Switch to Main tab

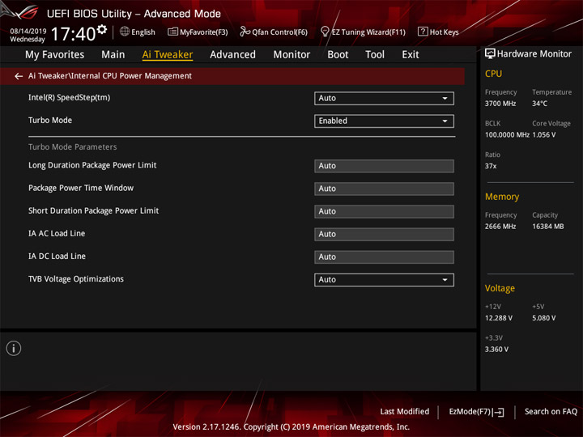(113, 55)
